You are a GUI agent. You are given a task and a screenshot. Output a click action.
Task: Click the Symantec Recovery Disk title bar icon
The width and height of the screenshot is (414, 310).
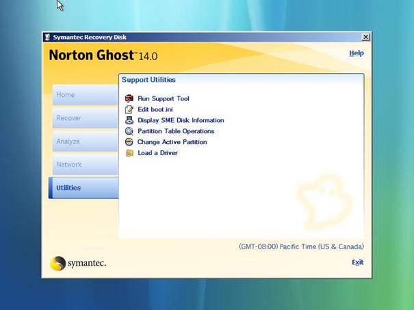(x=47, y=37)
